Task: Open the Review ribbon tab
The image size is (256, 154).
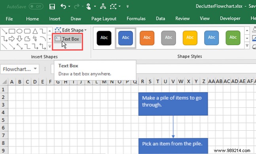Action: click(x=182, y=19)
